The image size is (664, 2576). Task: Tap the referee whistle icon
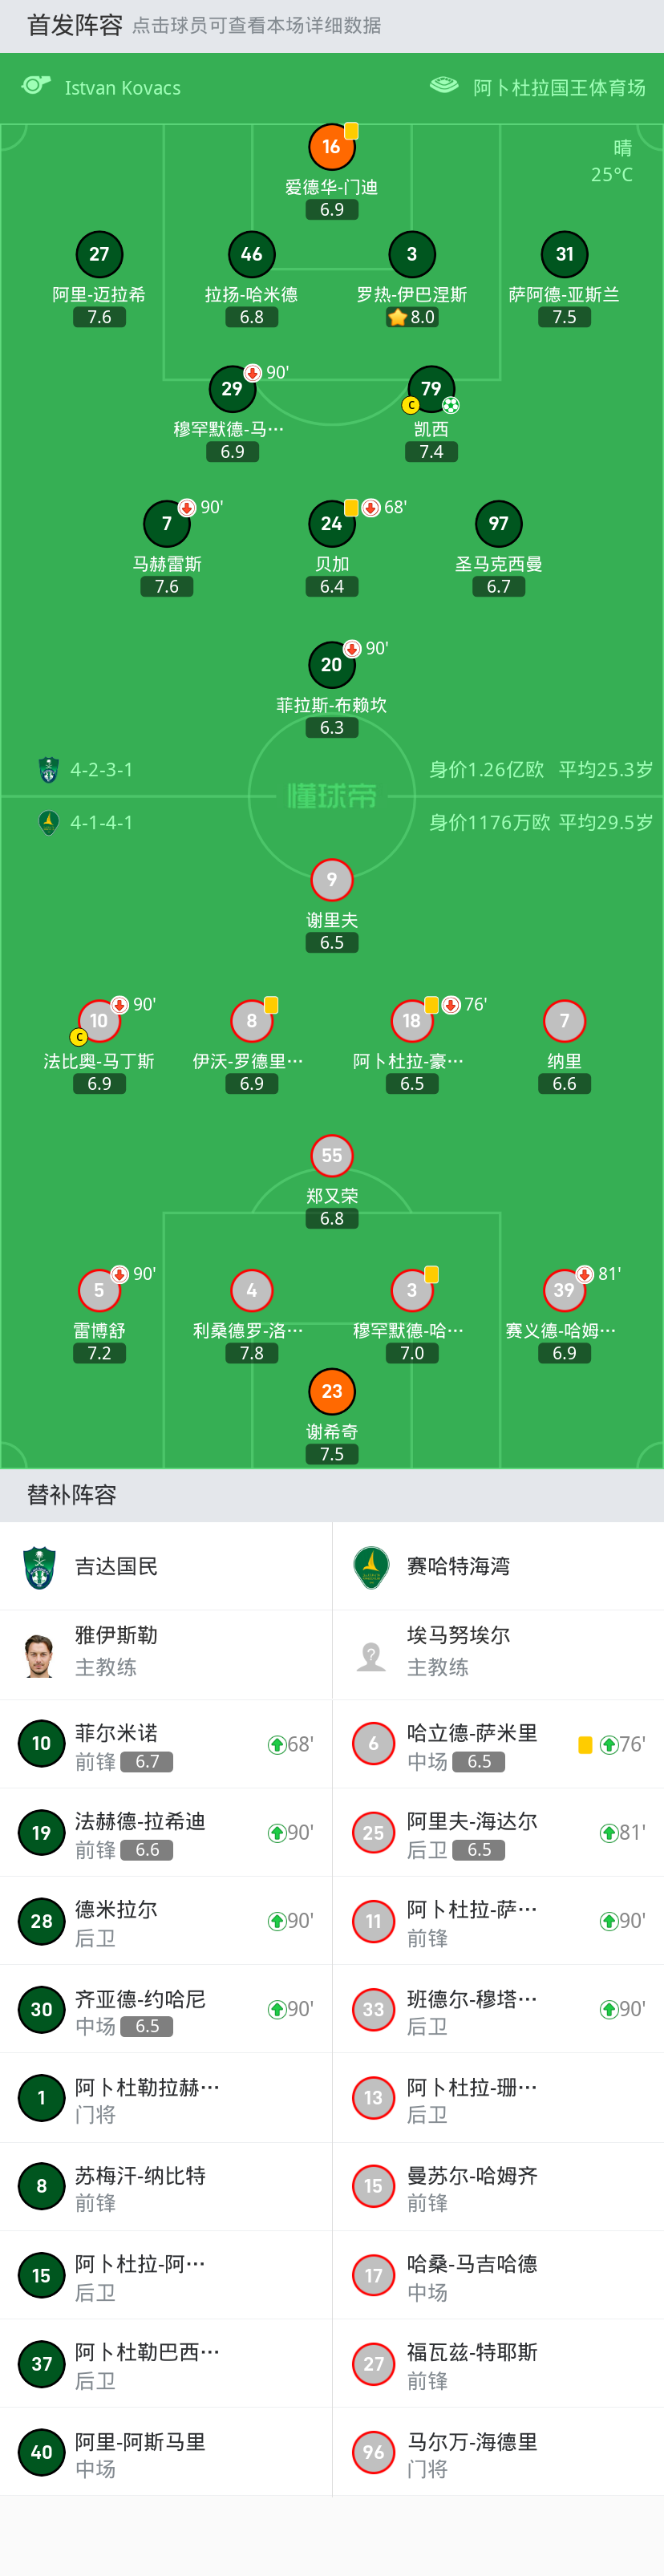[36, 86]
